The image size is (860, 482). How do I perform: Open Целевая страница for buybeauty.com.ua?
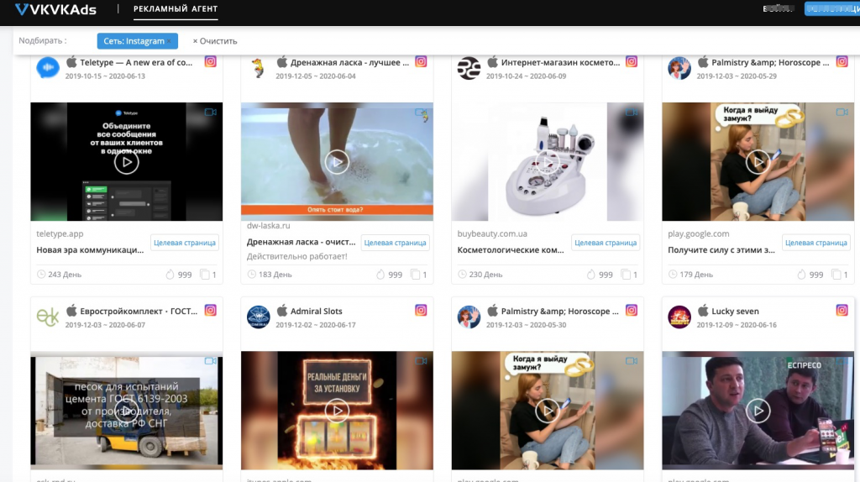[606, 243]
